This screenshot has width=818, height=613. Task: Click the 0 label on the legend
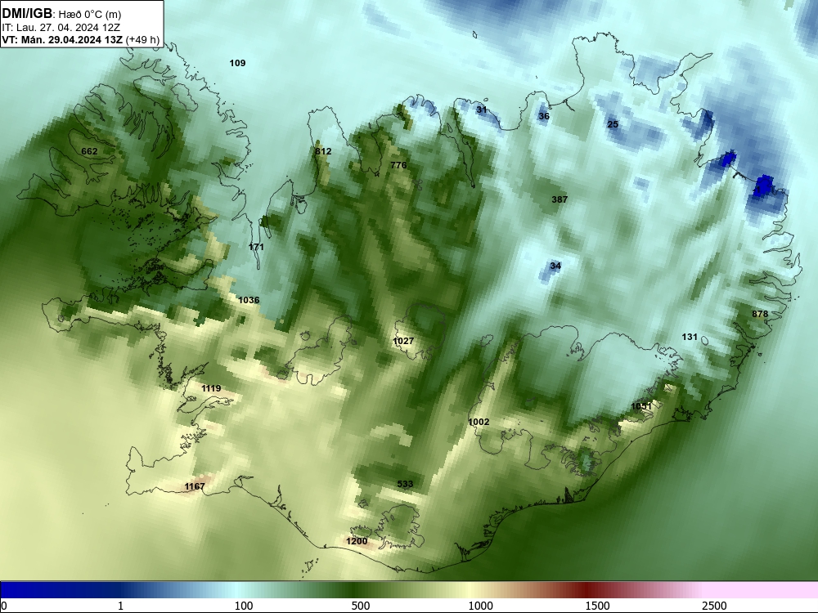(4, 606)
